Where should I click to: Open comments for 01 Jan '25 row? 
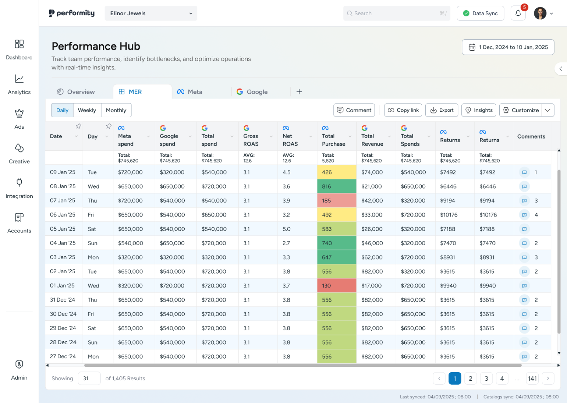point(524,286)
